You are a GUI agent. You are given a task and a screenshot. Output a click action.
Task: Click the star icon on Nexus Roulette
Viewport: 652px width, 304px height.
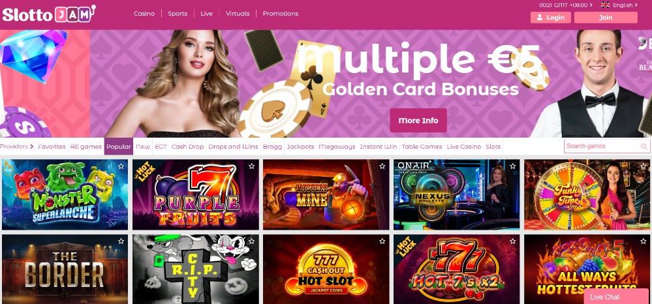click(513, 166)
